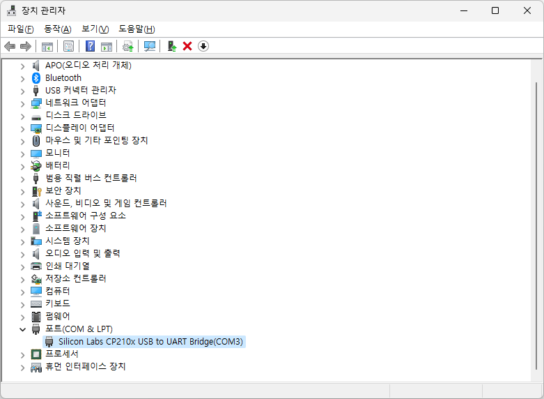544x399 pixels.
Task: Select the 휴먼 인터페이스 장치 text label
Action: coord(86,367)
